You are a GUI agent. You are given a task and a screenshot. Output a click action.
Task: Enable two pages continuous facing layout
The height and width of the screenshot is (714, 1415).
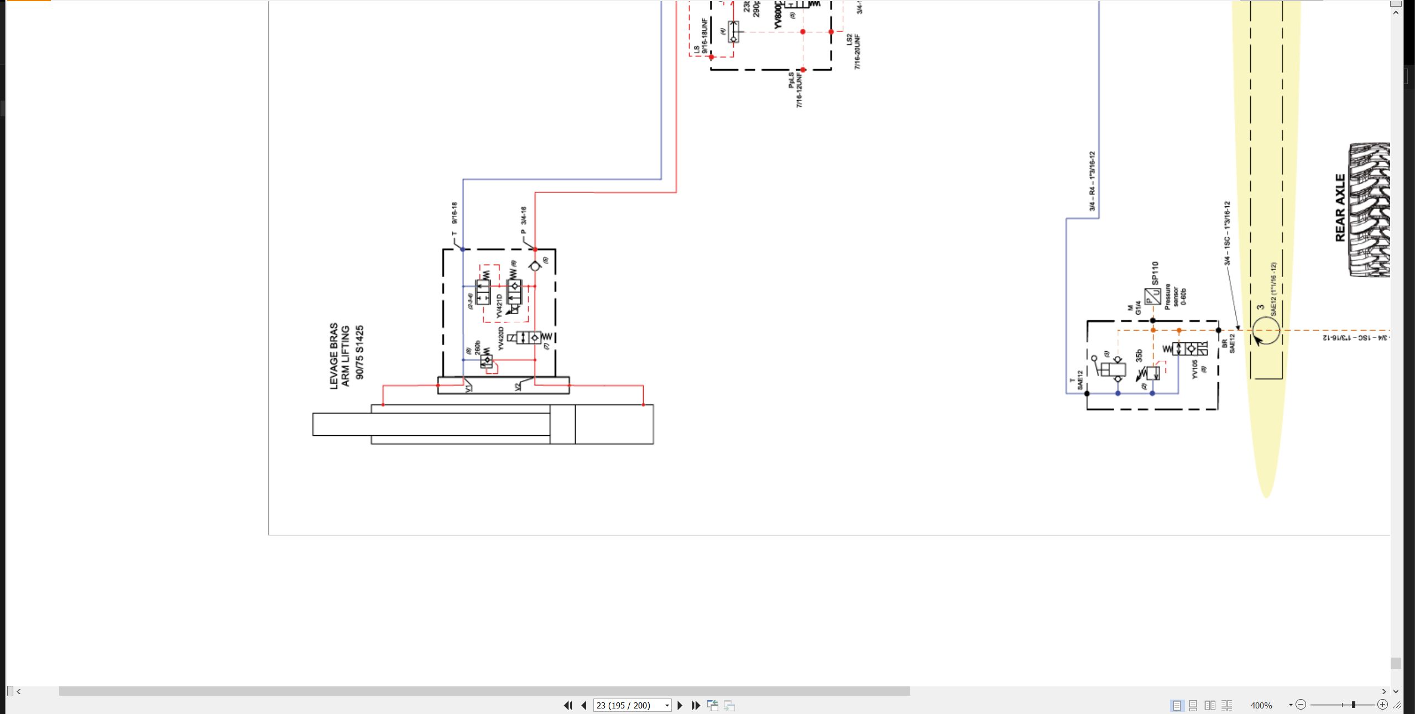(1226, 705)
